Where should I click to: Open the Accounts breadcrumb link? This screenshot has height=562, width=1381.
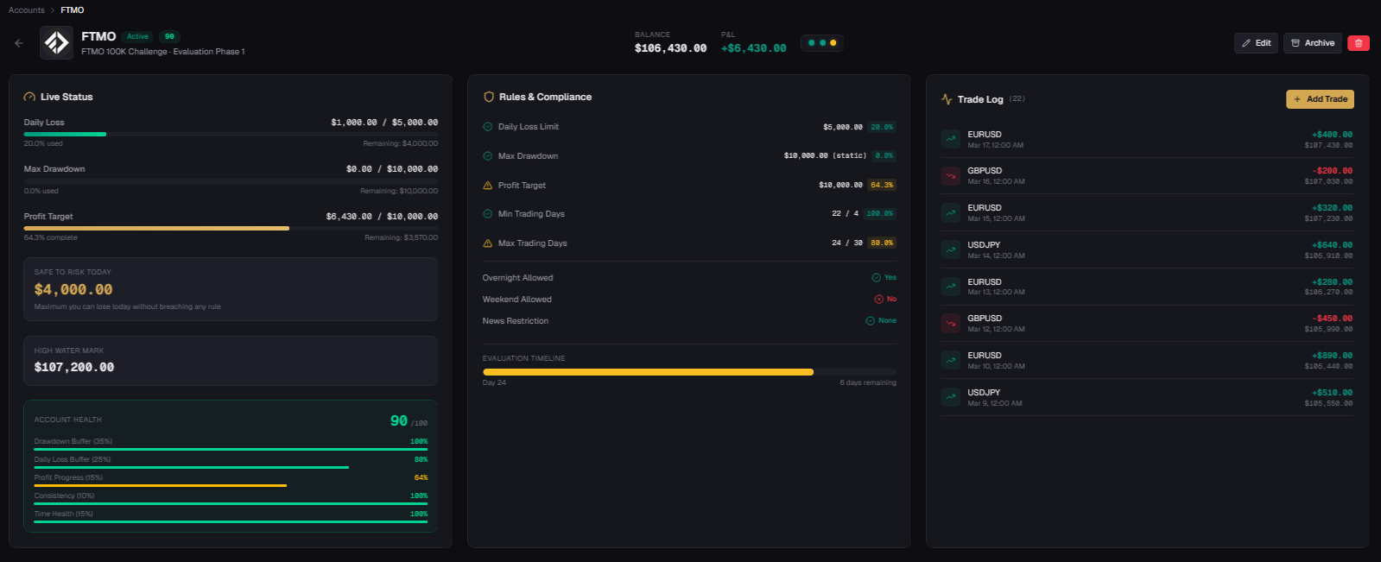27,10
